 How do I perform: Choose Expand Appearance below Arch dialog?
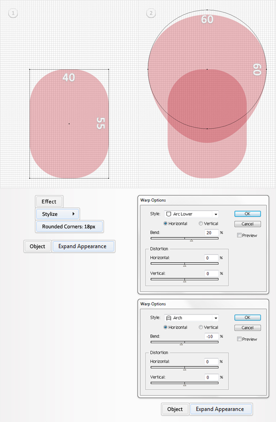[221, 409]
